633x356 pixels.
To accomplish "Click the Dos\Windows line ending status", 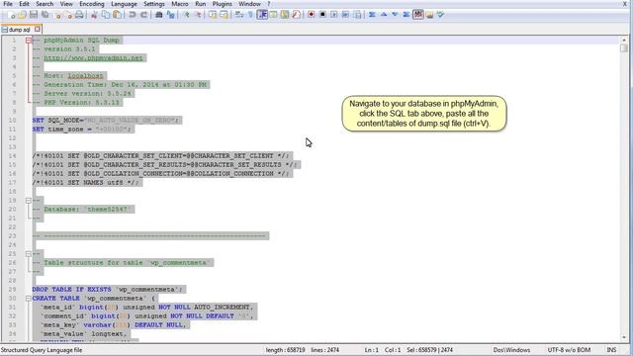I will pos(511,350).
